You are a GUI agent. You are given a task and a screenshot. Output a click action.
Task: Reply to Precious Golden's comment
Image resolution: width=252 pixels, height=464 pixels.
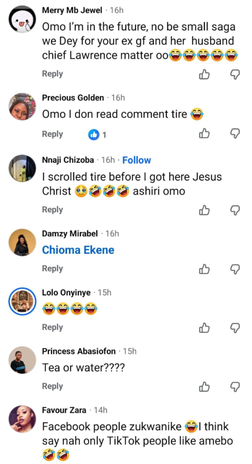[52, 134]
